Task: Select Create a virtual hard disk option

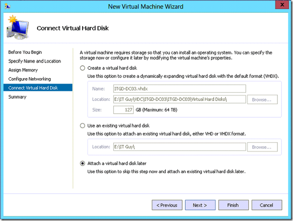Action: [83, 68]
